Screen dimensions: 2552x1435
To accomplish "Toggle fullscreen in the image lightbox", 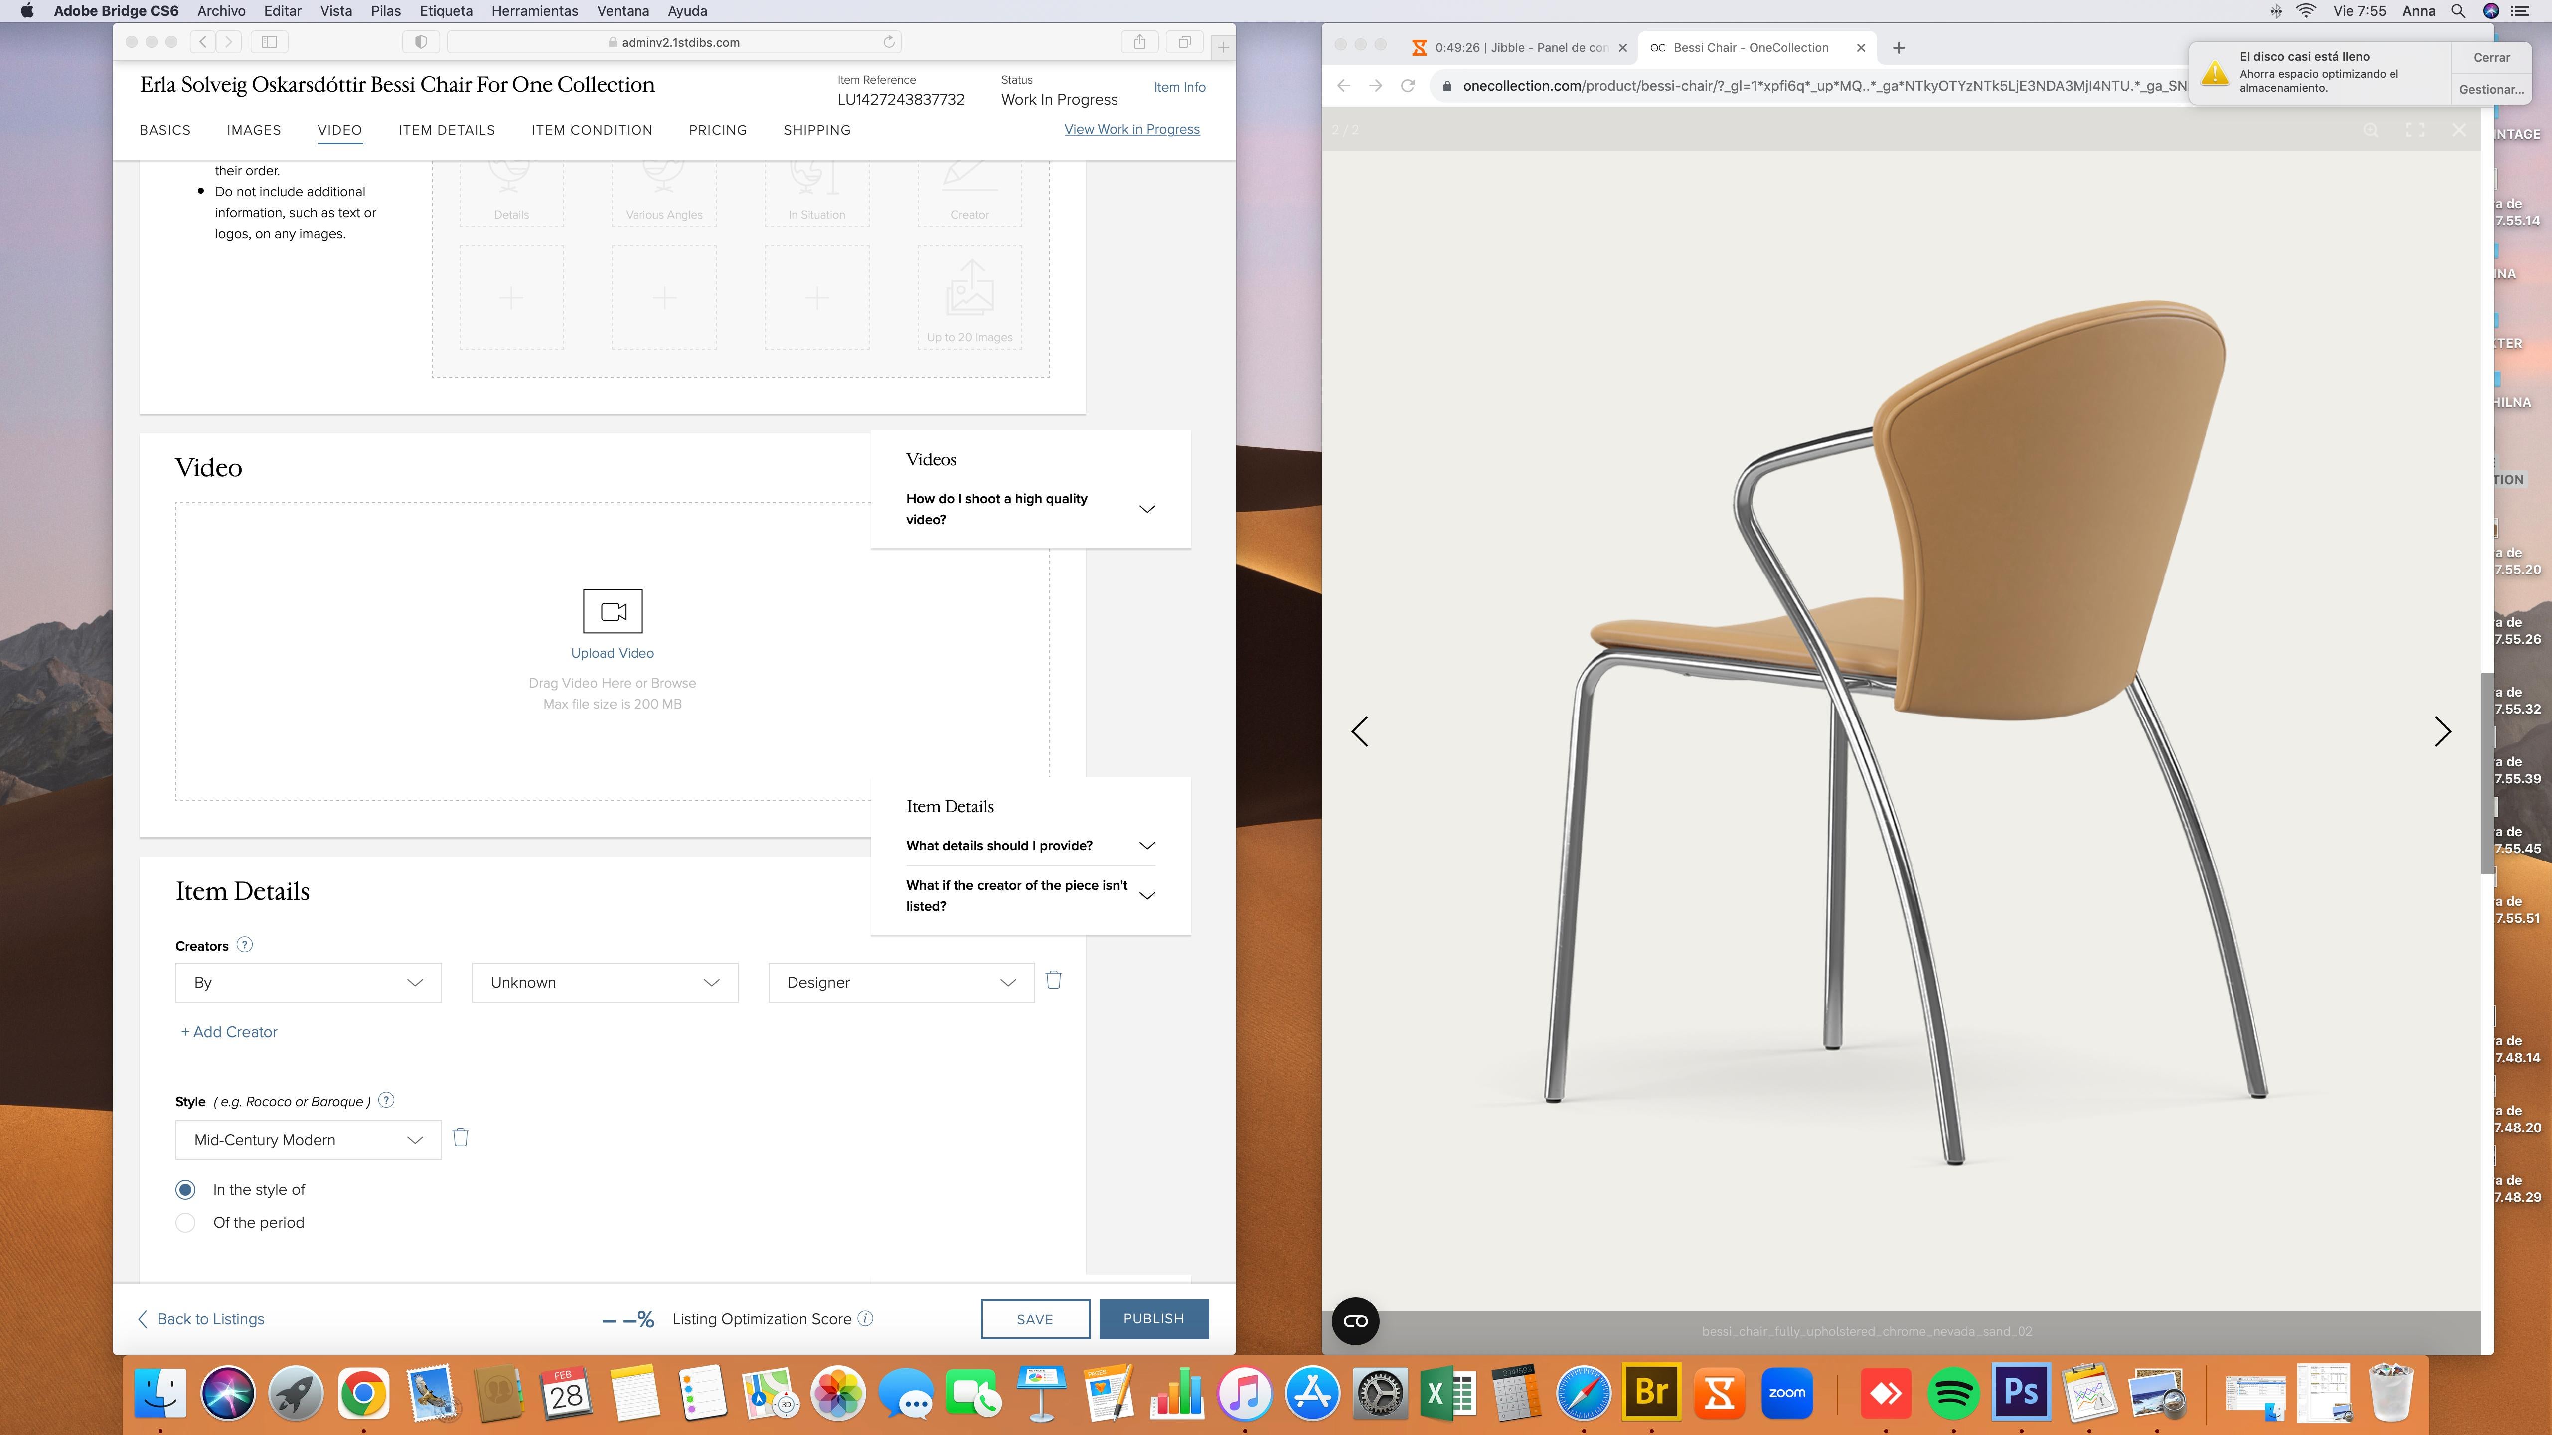I will click(2415, 130).
